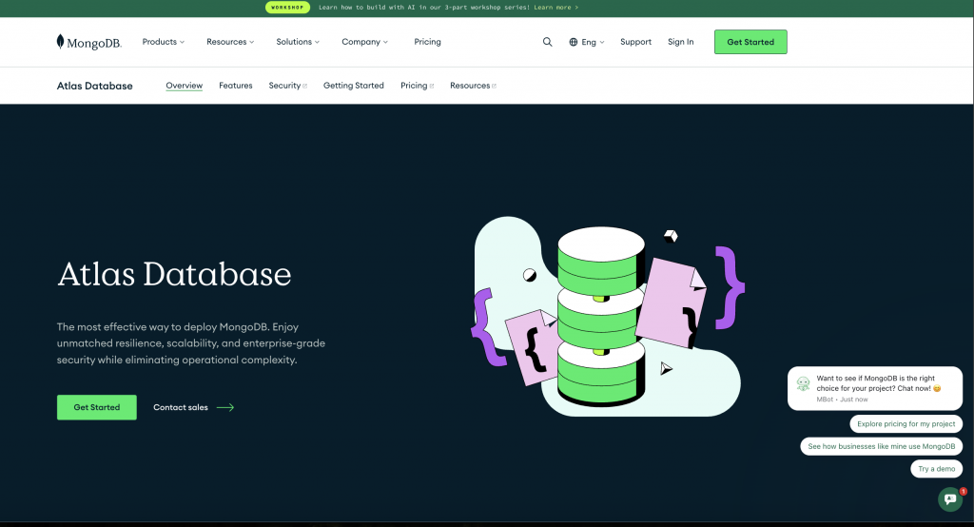Viewport: 974px width, 527px height.
Task: Click the globe language icon
Action: click(574, 42)
